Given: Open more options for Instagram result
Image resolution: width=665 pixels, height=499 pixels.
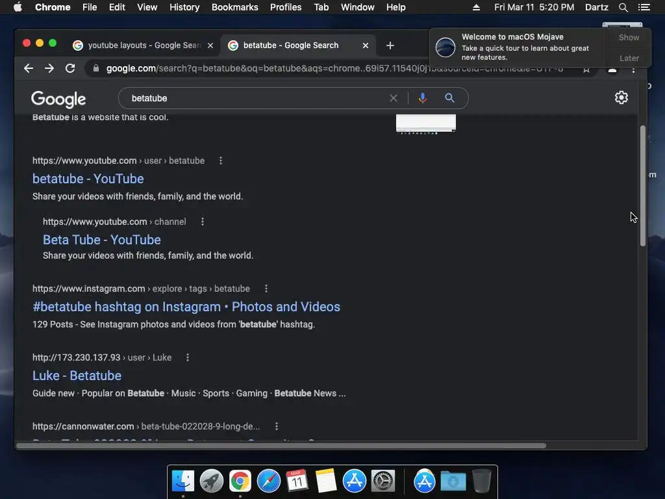Looking at the screenshot, I should point(266,288).
